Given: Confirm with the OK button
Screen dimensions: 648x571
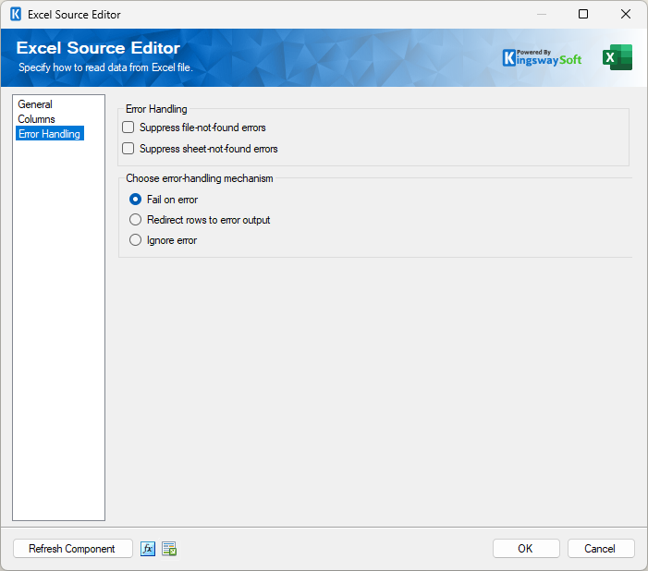Looking at the screenshot, I should 525,549.
